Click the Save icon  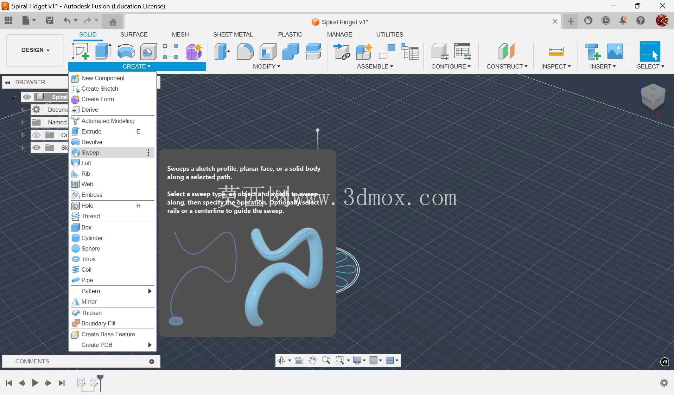pos(50,21)
